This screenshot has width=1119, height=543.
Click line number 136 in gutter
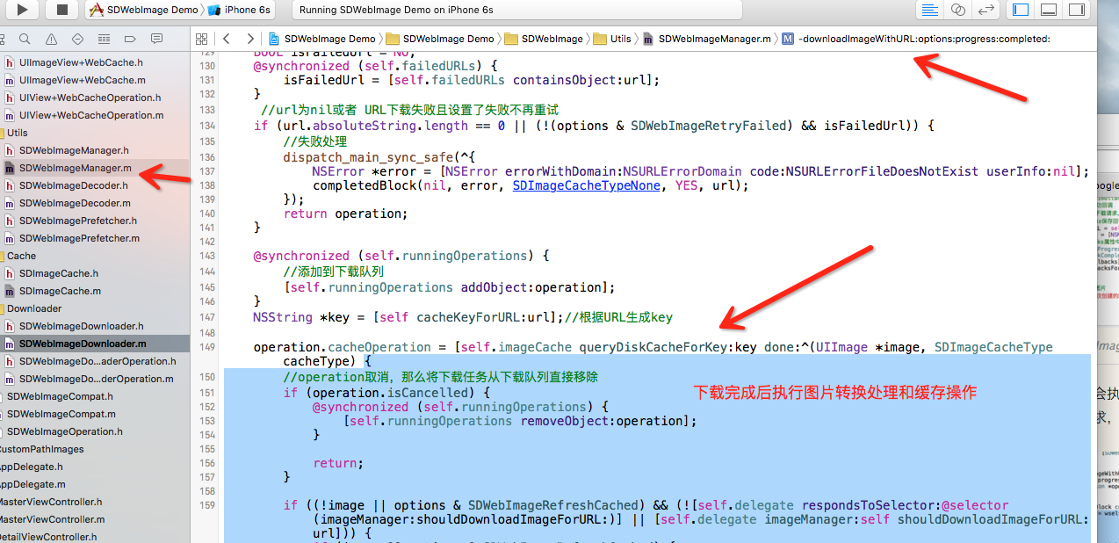tap(207, 157)
